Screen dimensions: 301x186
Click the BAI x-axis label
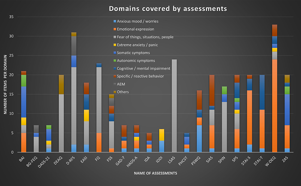22,159
